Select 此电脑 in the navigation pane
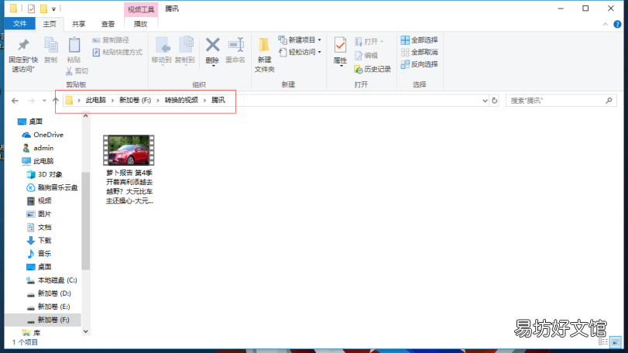The image size is (628, 353). (38, 161)
